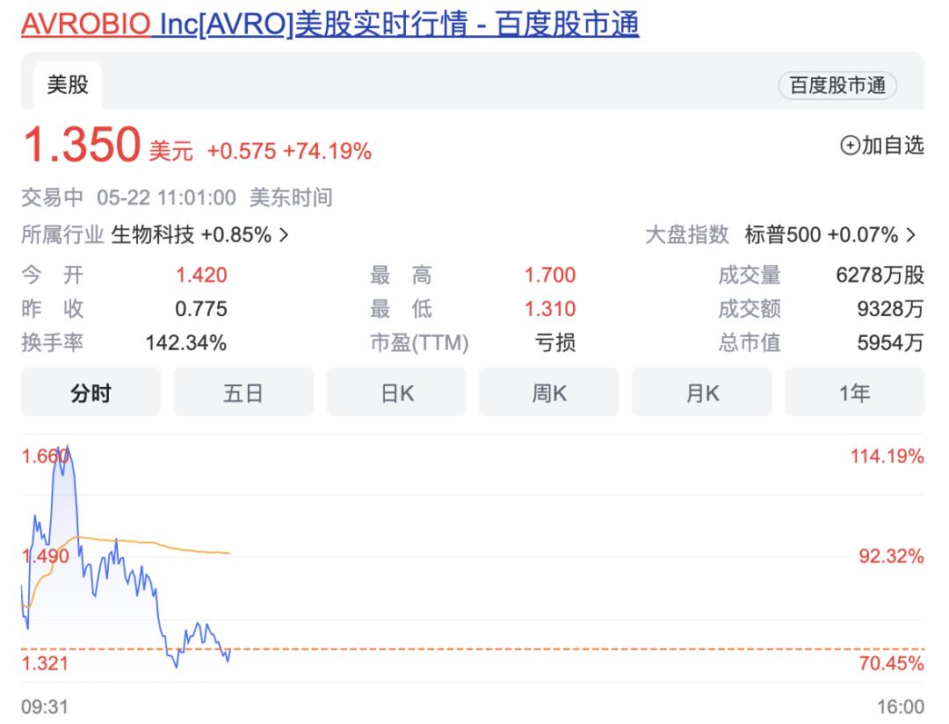Open the 周K chart tab

549,392
